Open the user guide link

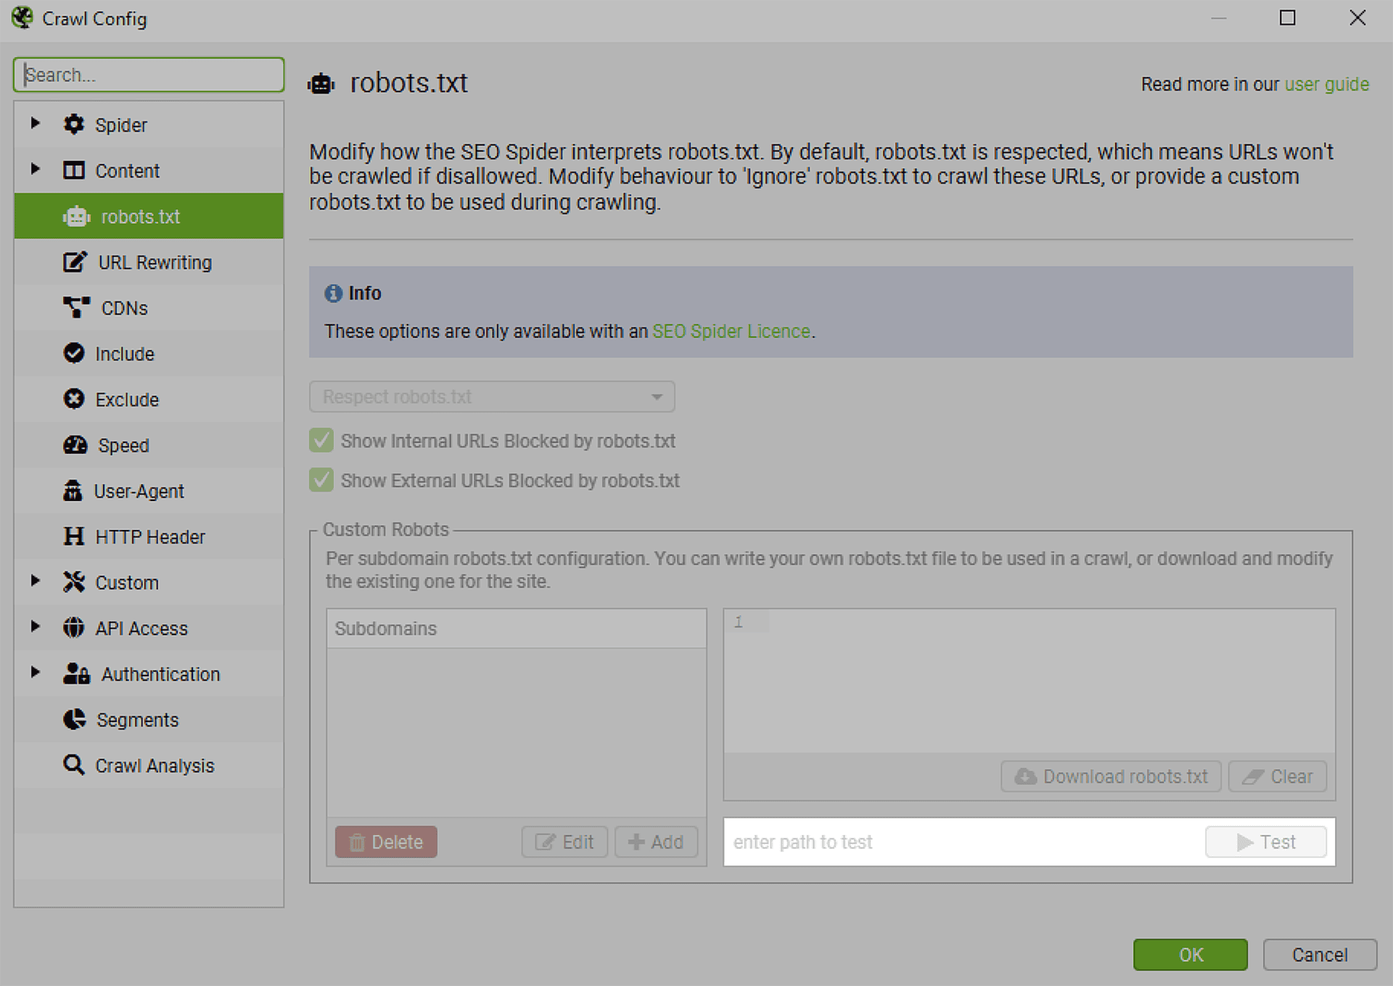[x=1326, y=85]
